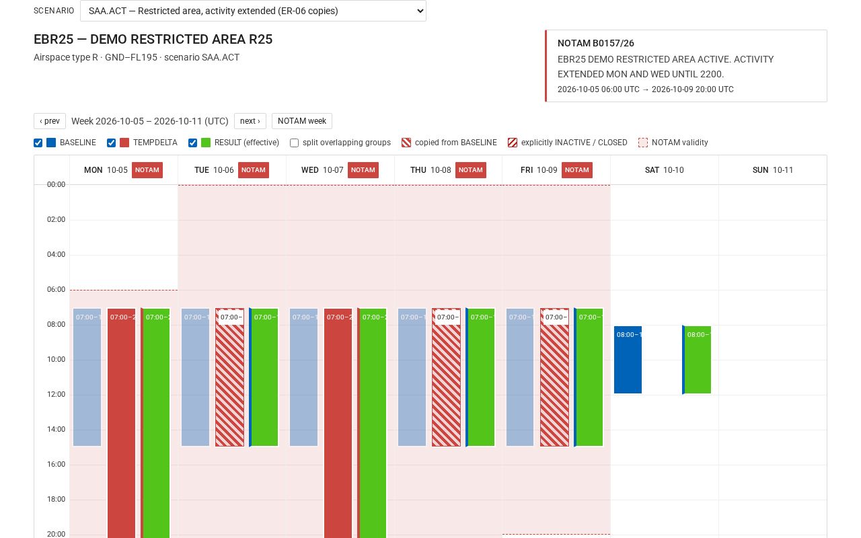Select Thursday's hatched TEMPDELTA block

pos(447,377)
